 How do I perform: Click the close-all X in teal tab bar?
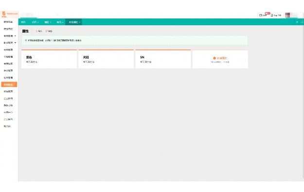(297, 22)
